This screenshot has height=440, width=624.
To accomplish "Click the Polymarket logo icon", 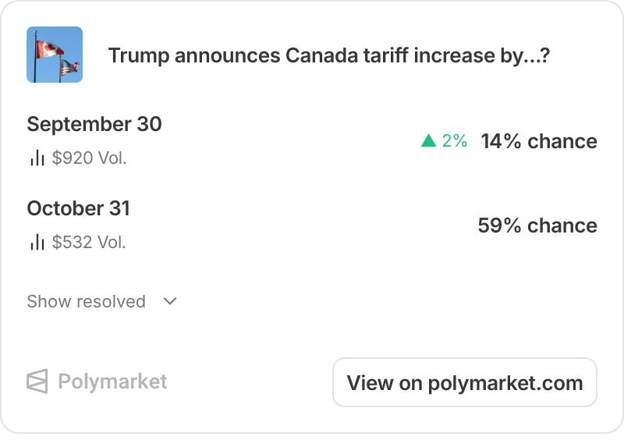I will click(x=37, y=381).
